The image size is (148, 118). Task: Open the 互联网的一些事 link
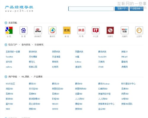coord(13,52)
